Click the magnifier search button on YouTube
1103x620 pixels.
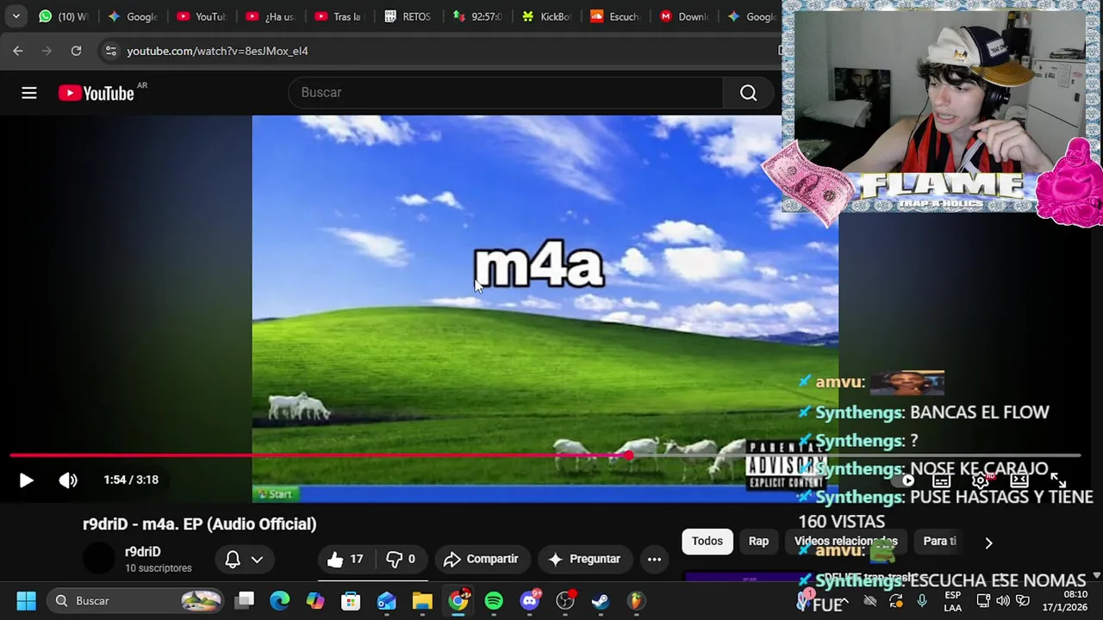[x=748, y=93]
